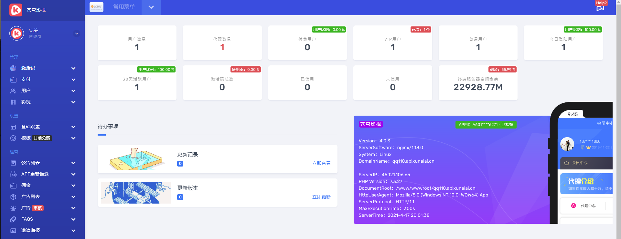This screenshot has width=621, height=239.
Task: Open the 模板 menu item
Action: [26, 138]
